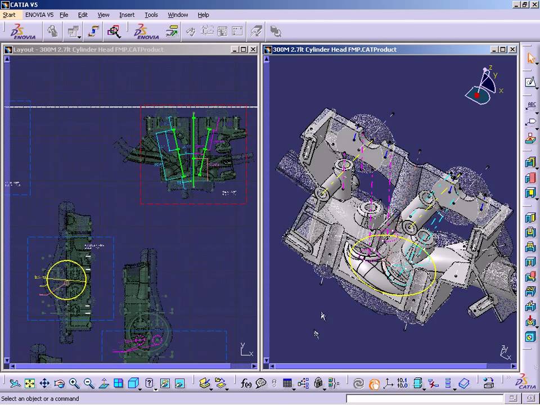Click the 10.1/10.0 measure update icon
Viewport: 540px width, 405px height.
pos(402,383)
